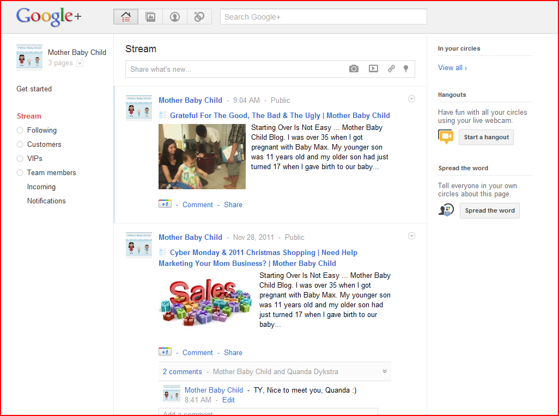Click the 2 comments link
559x416 pixels.
coord(182,371)
